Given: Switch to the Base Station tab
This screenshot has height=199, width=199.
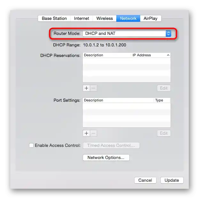Looking at the screenshot, I should click(x=54, y=19).
